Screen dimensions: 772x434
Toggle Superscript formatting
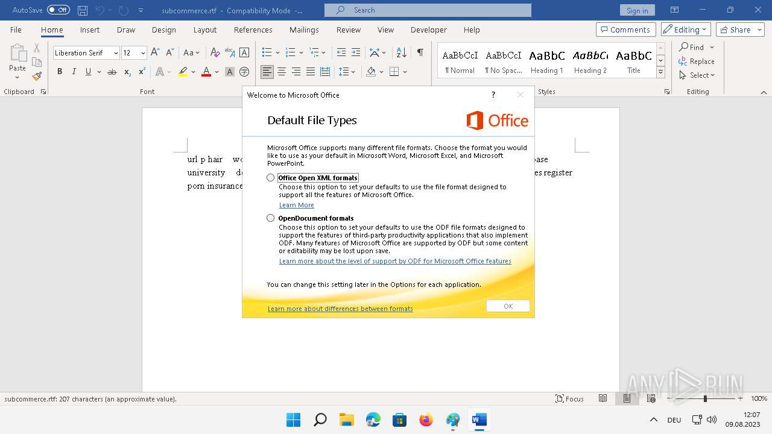click(x=142, y=72)
